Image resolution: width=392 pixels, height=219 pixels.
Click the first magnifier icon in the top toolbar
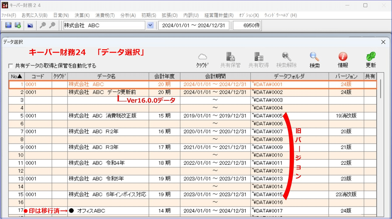(x=43, y=25)
